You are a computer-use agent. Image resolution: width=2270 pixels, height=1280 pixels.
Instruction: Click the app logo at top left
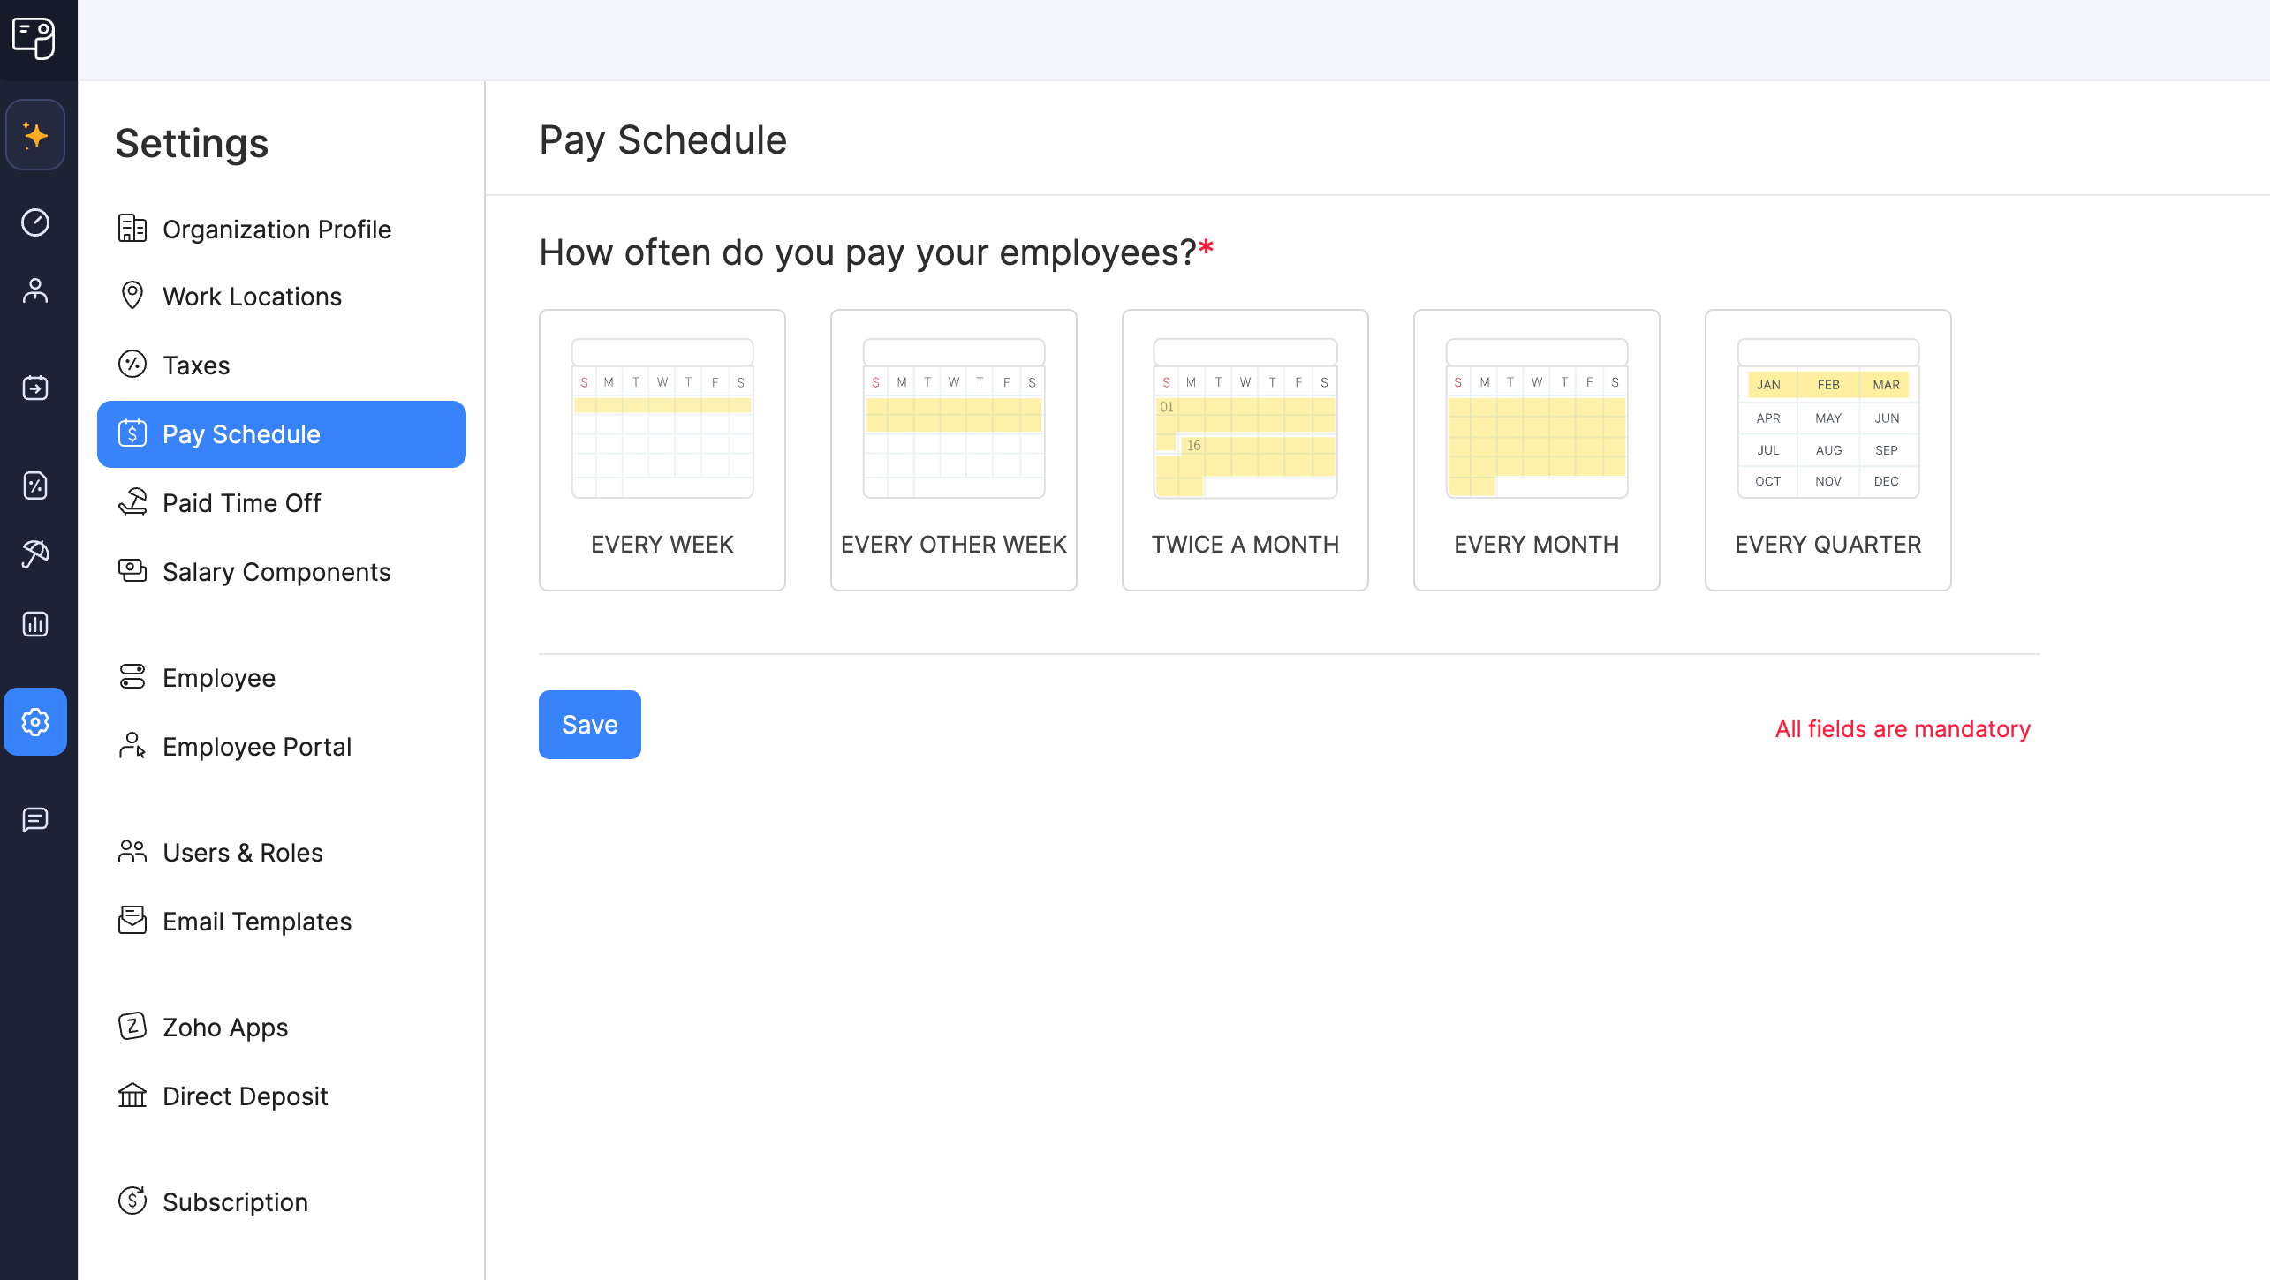35,39
